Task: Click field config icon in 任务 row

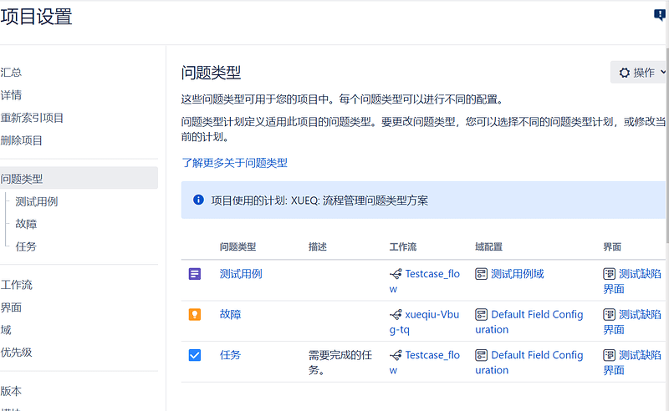Action: click(482, 355)
